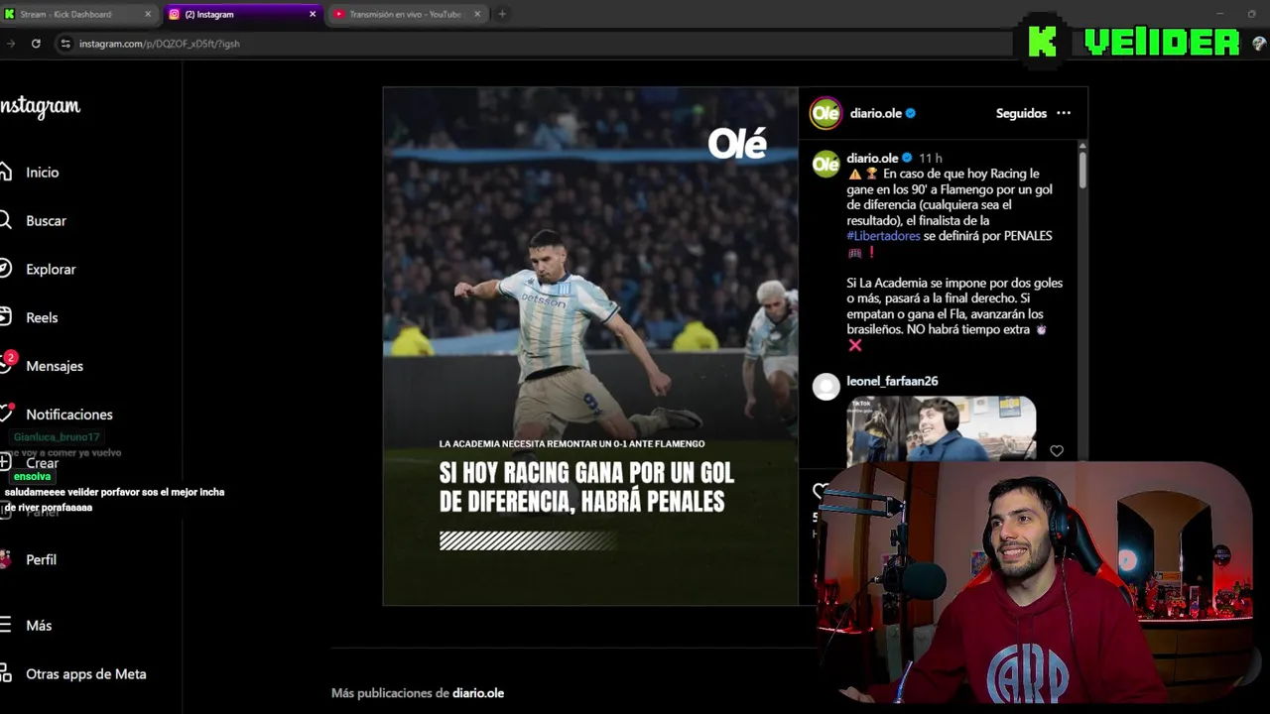Click the browser forward arrow
This screenshot has height=714, width=1270.
(10, 44)
